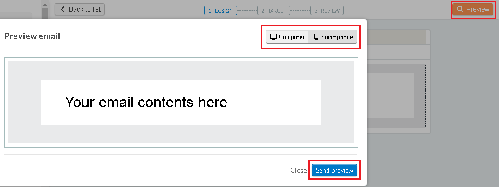Go back using Back to list button

pos(80,9)
